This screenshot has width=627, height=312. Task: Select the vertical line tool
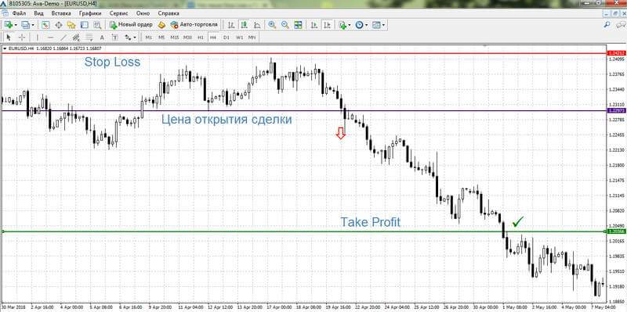pos(38,38)
